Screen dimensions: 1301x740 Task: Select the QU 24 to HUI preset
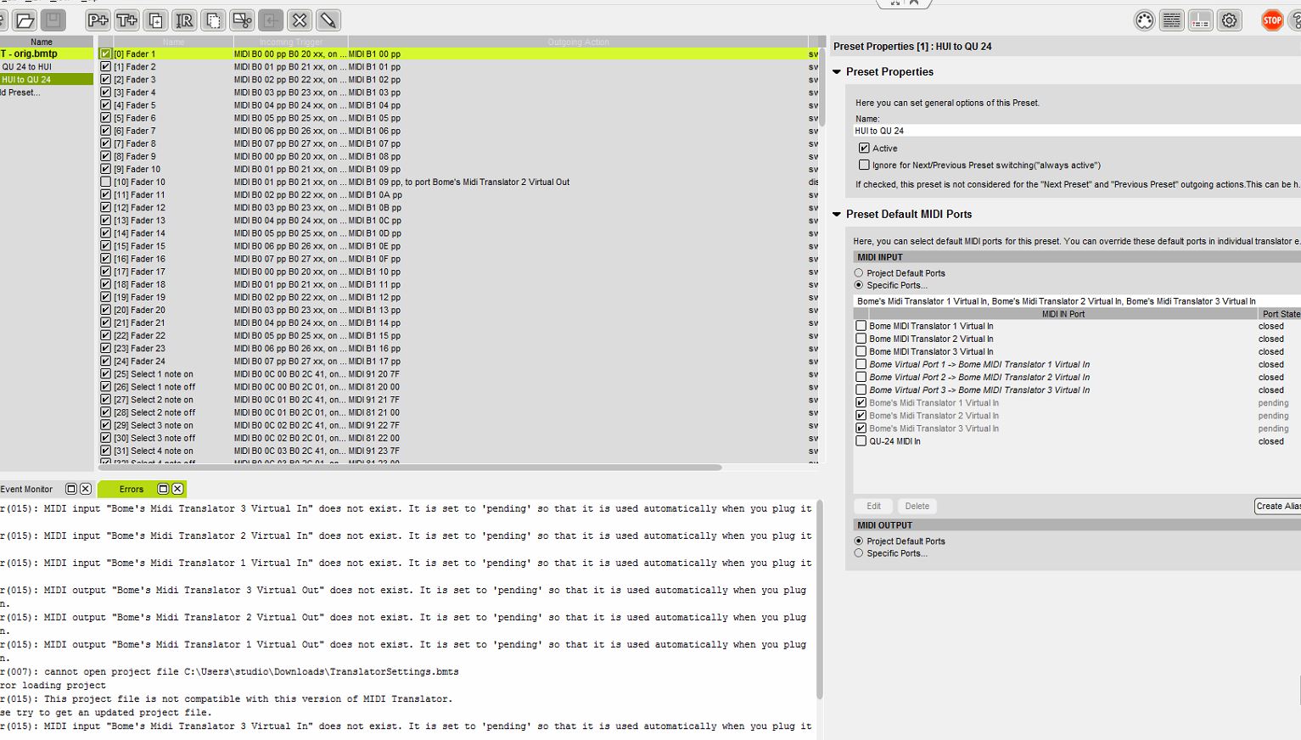46,66
